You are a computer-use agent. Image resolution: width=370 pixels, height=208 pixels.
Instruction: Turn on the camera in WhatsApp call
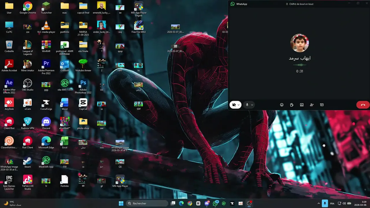(234, 105)
